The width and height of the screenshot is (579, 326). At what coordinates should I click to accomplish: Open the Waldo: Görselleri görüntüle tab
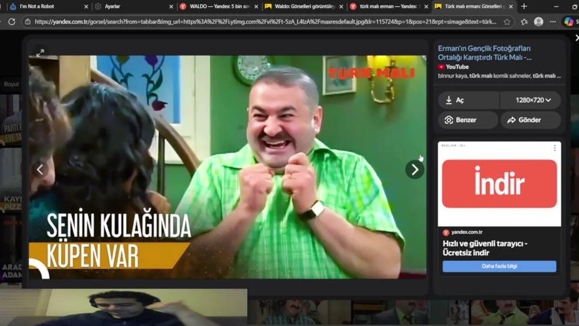(304, 6)
